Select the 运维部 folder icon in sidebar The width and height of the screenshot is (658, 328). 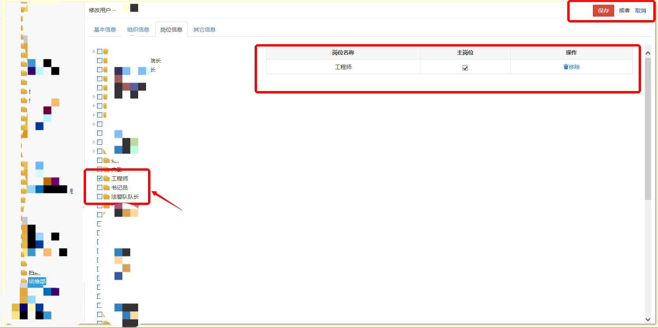(x=24, y=281)
